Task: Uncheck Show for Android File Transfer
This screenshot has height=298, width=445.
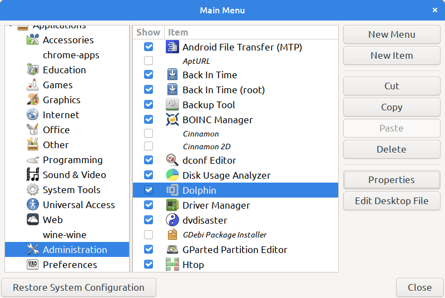Action: pos(149,47)
